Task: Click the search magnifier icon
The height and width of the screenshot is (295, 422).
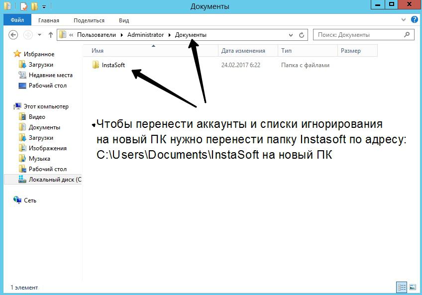Action: click(x=407, y=34)
